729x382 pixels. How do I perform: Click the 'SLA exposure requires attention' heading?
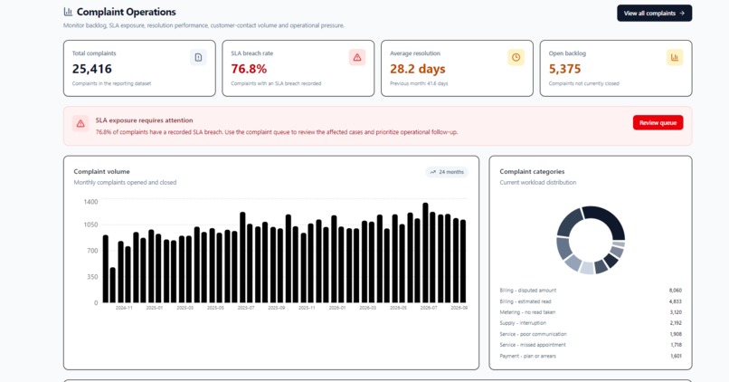pos(144,120)
